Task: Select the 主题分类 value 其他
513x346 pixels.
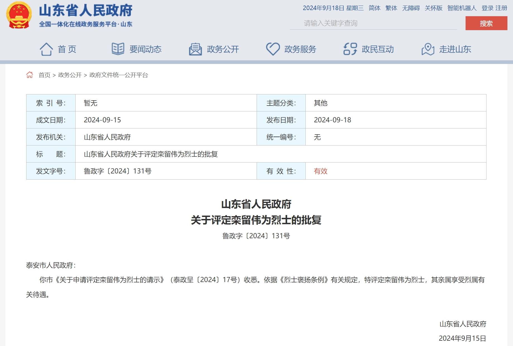Action: coord(321,103)
